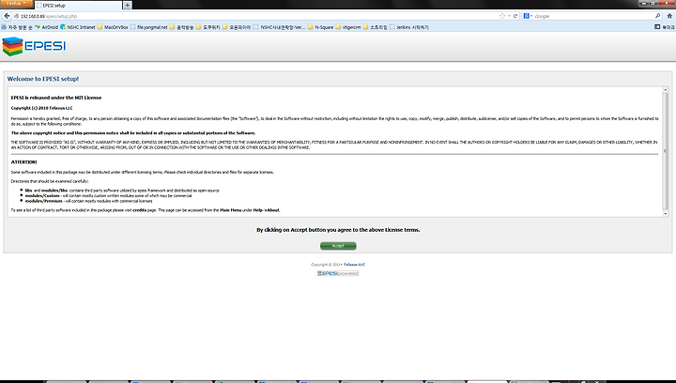Image resolution: width=676 pixels, height=383 pixels.
Task: Click 'Welcome to EPESI setup!' heading
Action: click(x=43, y=79)
